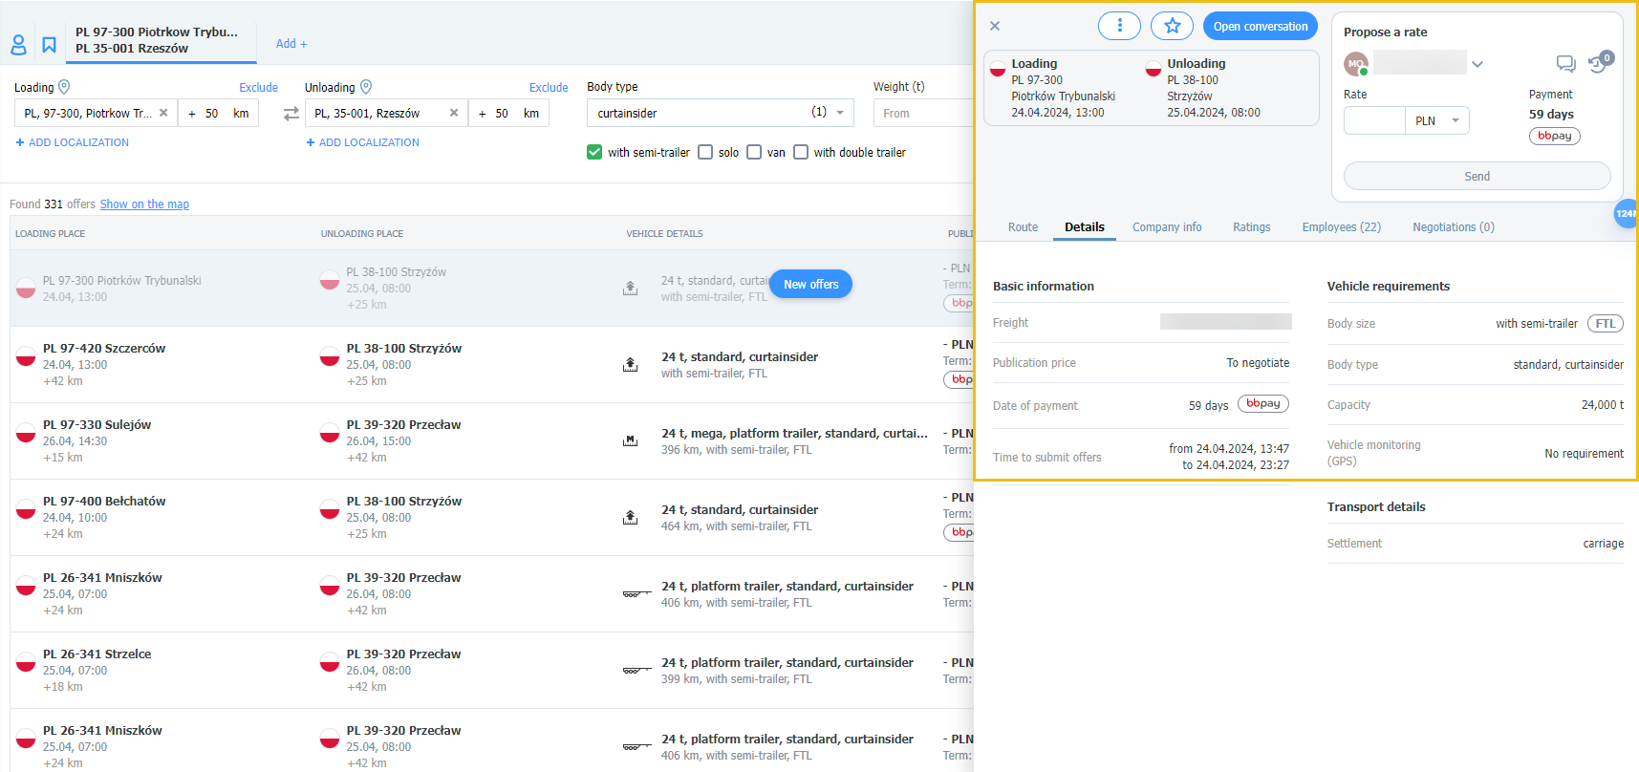Follow the Show on the map link
The image size is (1639, 772).
[144, 204]
